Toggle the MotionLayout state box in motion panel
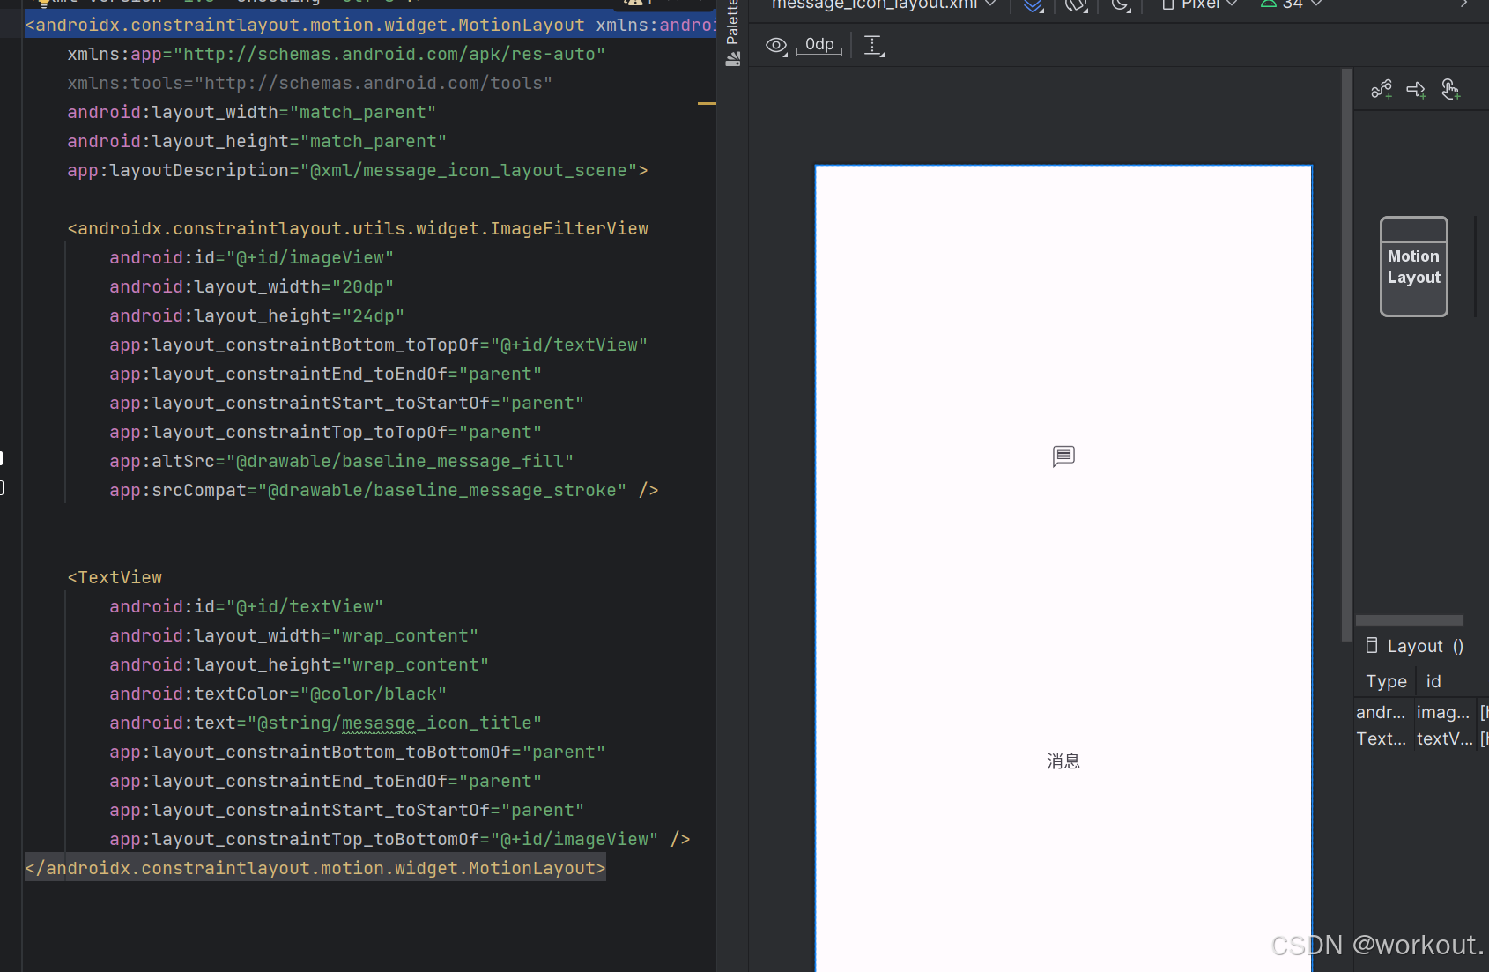This screenshot has width=1489, height=972. [1413, 266]
